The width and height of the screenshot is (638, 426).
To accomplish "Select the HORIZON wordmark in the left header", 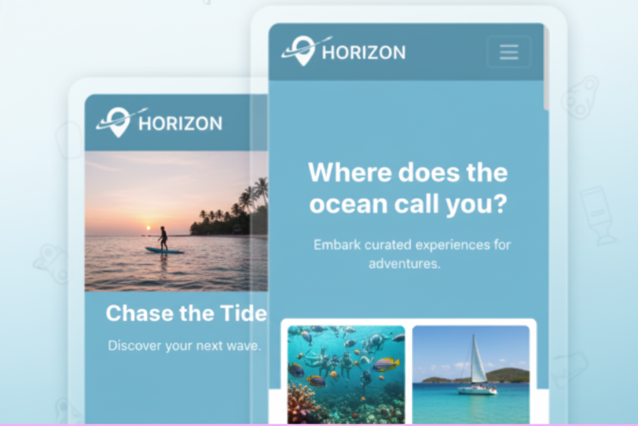I will point(180,123).
